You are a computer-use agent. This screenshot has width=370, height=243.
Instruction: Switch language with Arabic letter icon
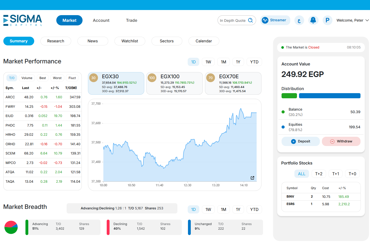tap(299, 21)
